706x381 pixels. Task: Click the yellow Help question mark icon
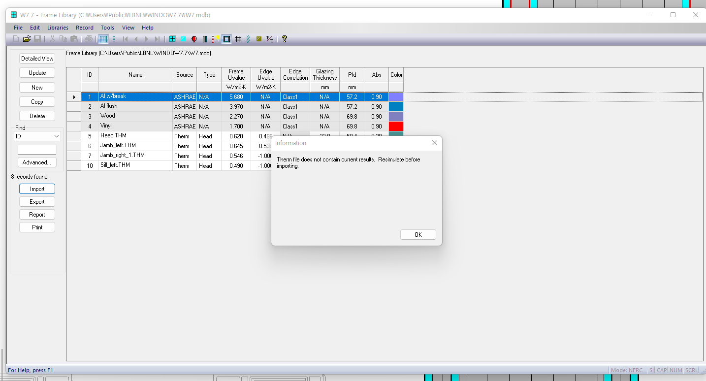pos(284,39)
